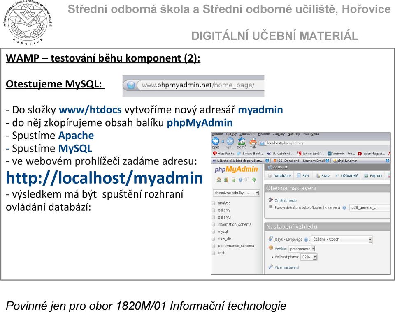395x313 pixels.
Task: Click the Změnit heslo link
Action: pos(286,200)
